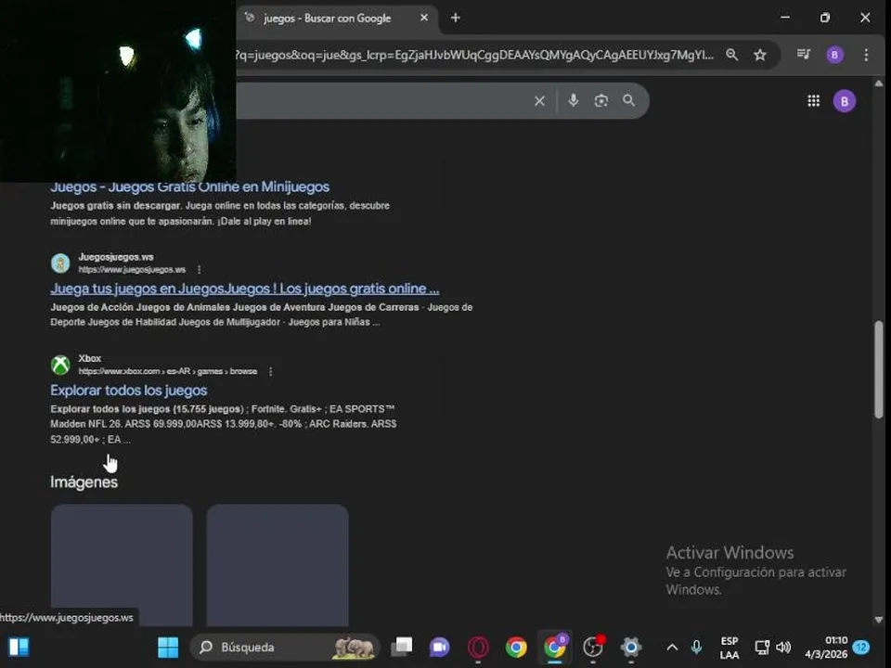The height and width of the screenshot is (668, 891).
Task: Open a new browser tab
Action: [x=455, y=19]
